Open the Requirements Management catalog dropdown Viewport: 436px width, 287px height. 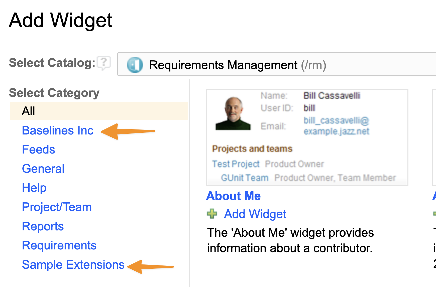[x=276, y=64]
